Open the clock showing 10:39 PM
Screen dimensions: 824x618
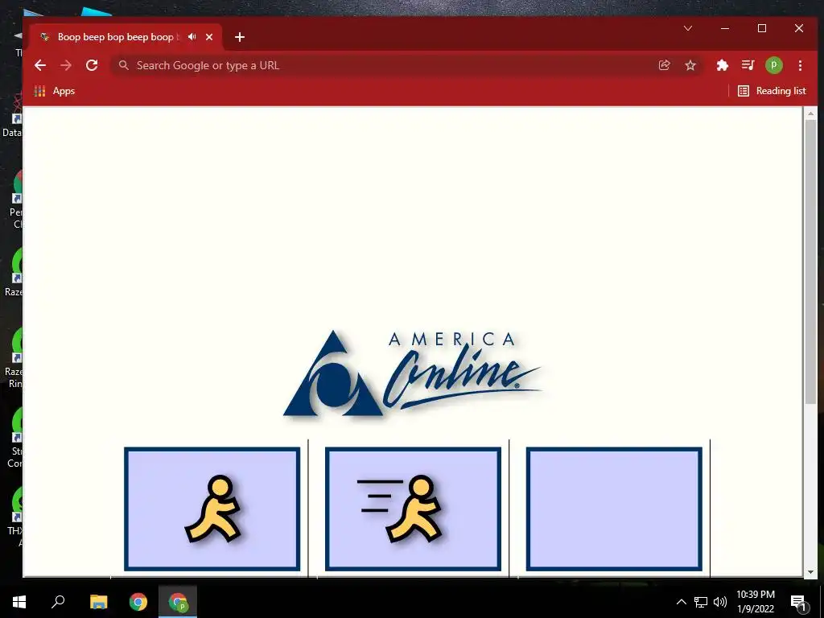tap(755, 602)
